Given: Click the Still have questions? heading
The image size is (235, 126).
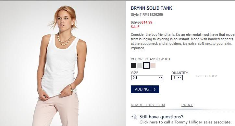Looking at the screenshot, I should click(161, 117).
